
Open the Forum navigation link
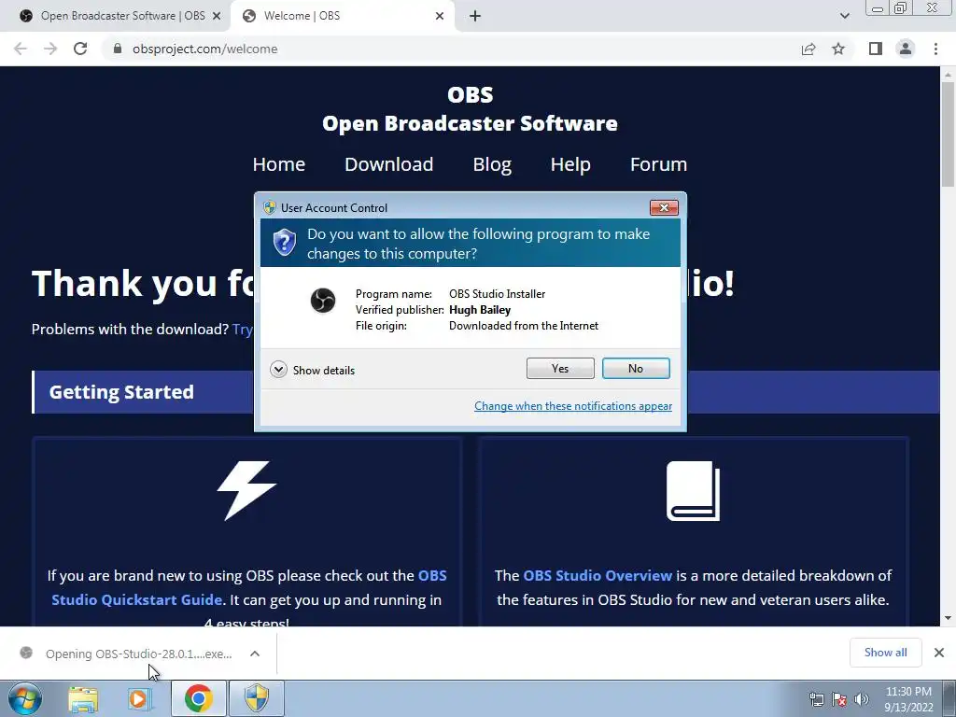[x=658, y=164]
